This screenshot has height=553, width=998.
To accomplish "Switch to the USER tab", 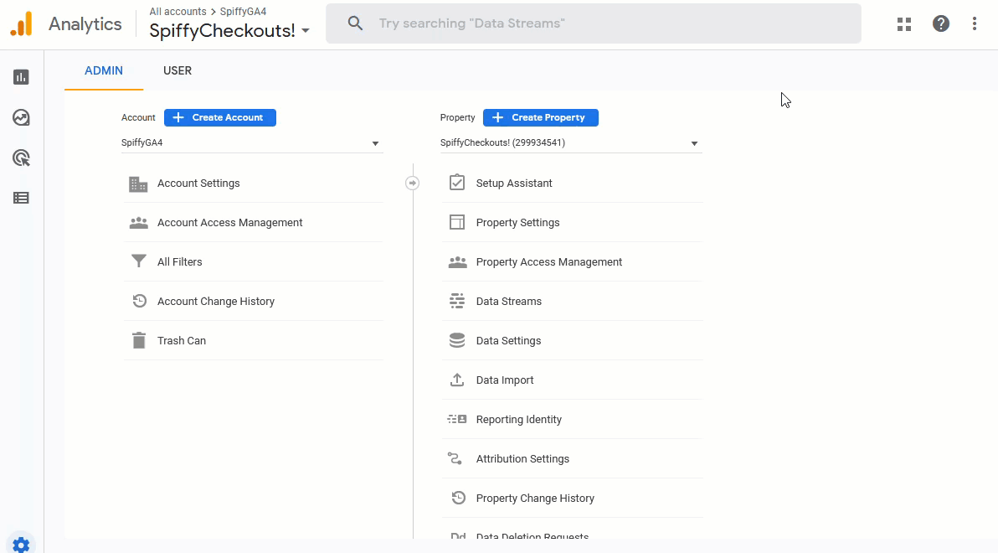I will pyautogui.click(x=177, y=70).
